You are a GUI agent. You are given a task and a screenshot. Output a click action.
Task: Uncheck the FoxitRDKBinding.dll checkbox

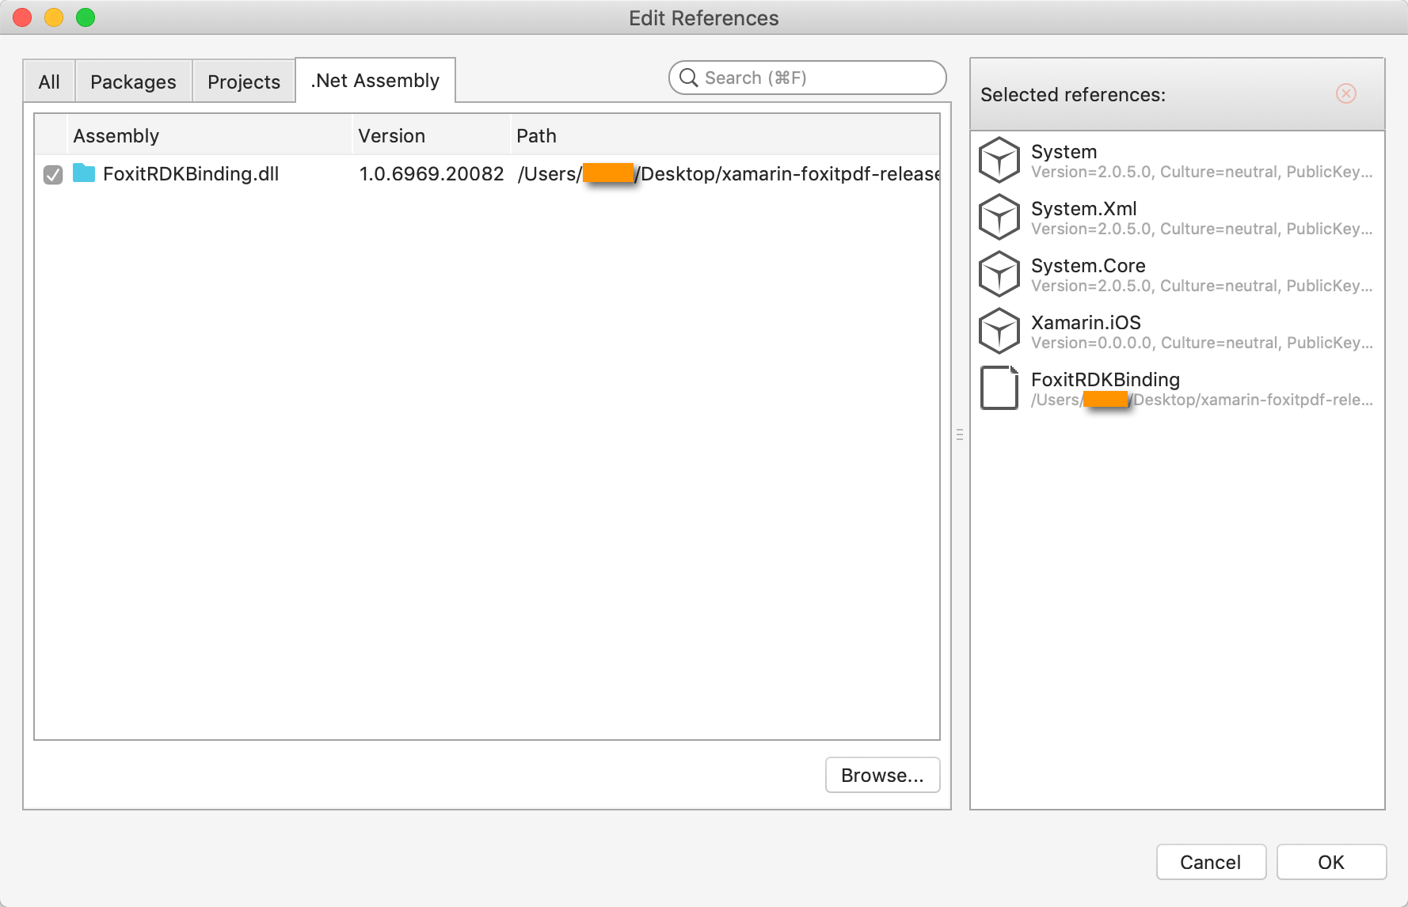pos(53,174)
